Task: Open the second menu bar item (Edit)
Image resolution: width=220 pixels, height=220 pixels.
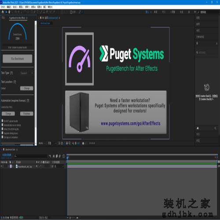Action: coord(9,7)
